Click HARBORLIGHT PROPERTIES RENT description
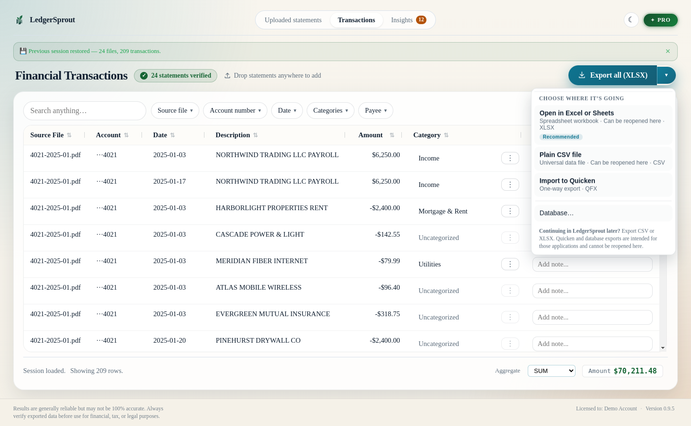Viewport: 691px width, 426px height. 272,208
